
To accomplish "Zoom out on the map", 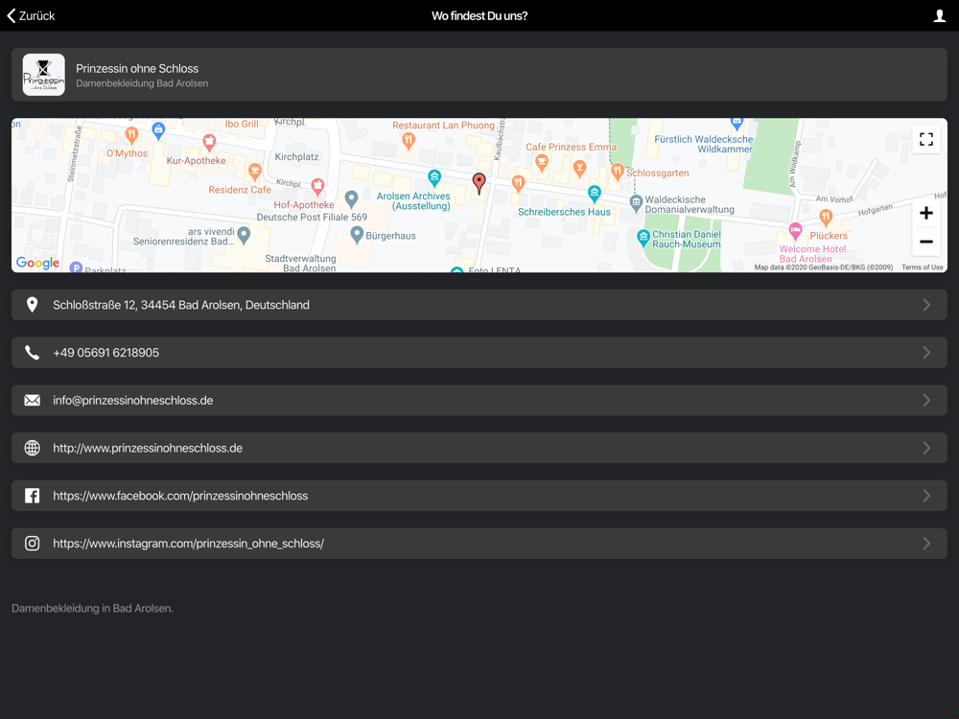I will coord(926,242).
